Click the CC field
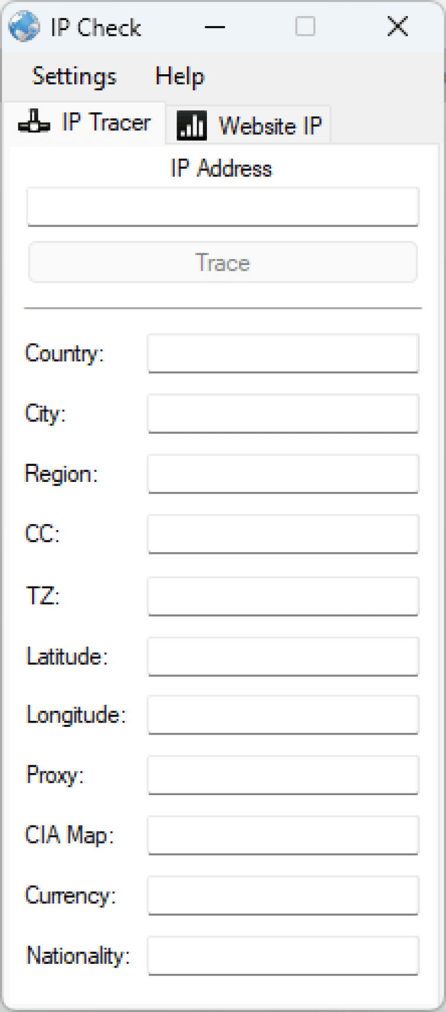The width and height of the screenshot is (446, 1012). (x=283, y=534)
